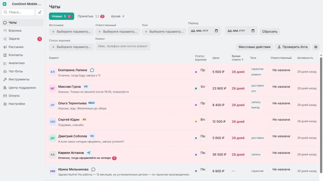Viewport: 323px width, 181px height.
Task: Click MAX source badge for Ольга Терентьева
Action: [x=92, y=103]
